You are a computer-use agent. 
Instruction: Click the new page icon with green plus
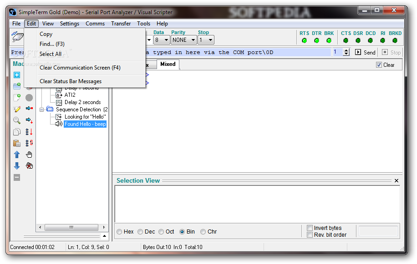(x=17, y=97)
